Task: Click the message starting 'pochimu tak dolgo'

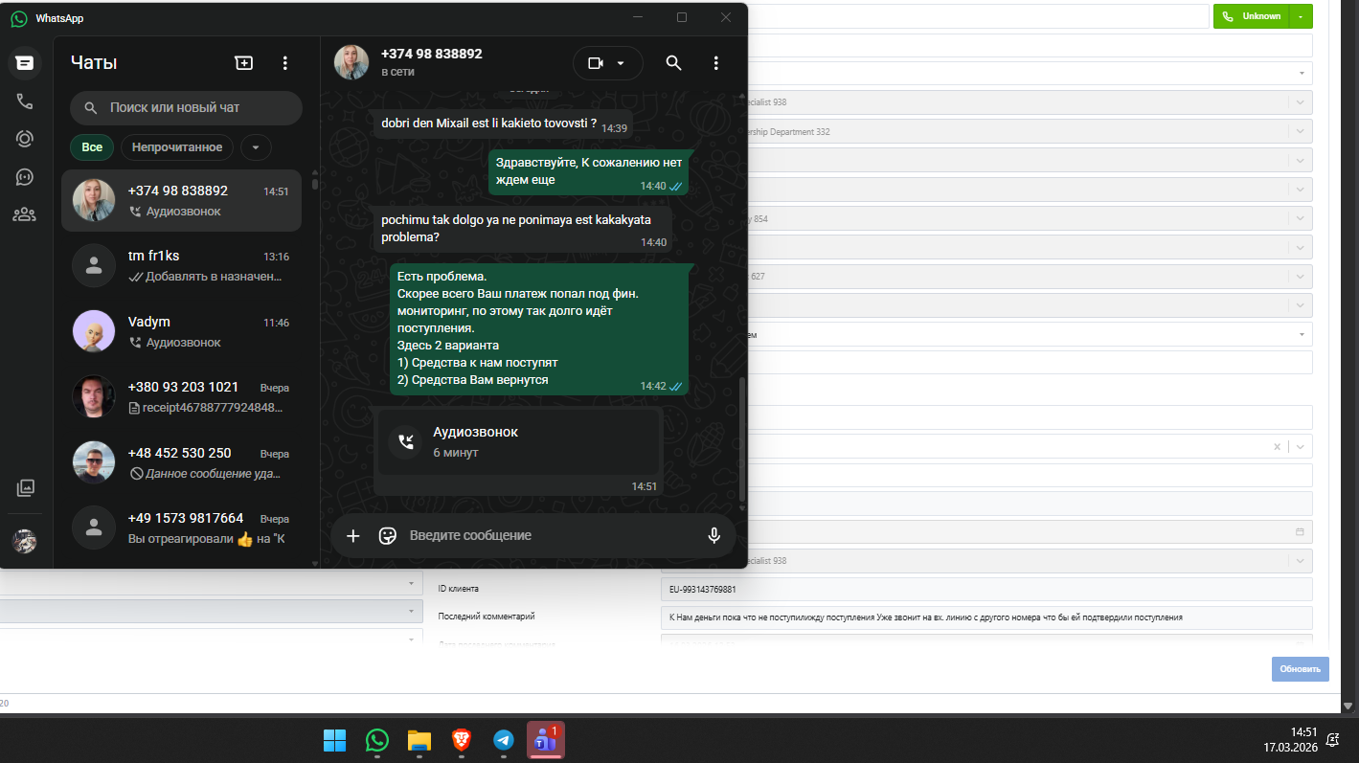Action: (522, 229)
